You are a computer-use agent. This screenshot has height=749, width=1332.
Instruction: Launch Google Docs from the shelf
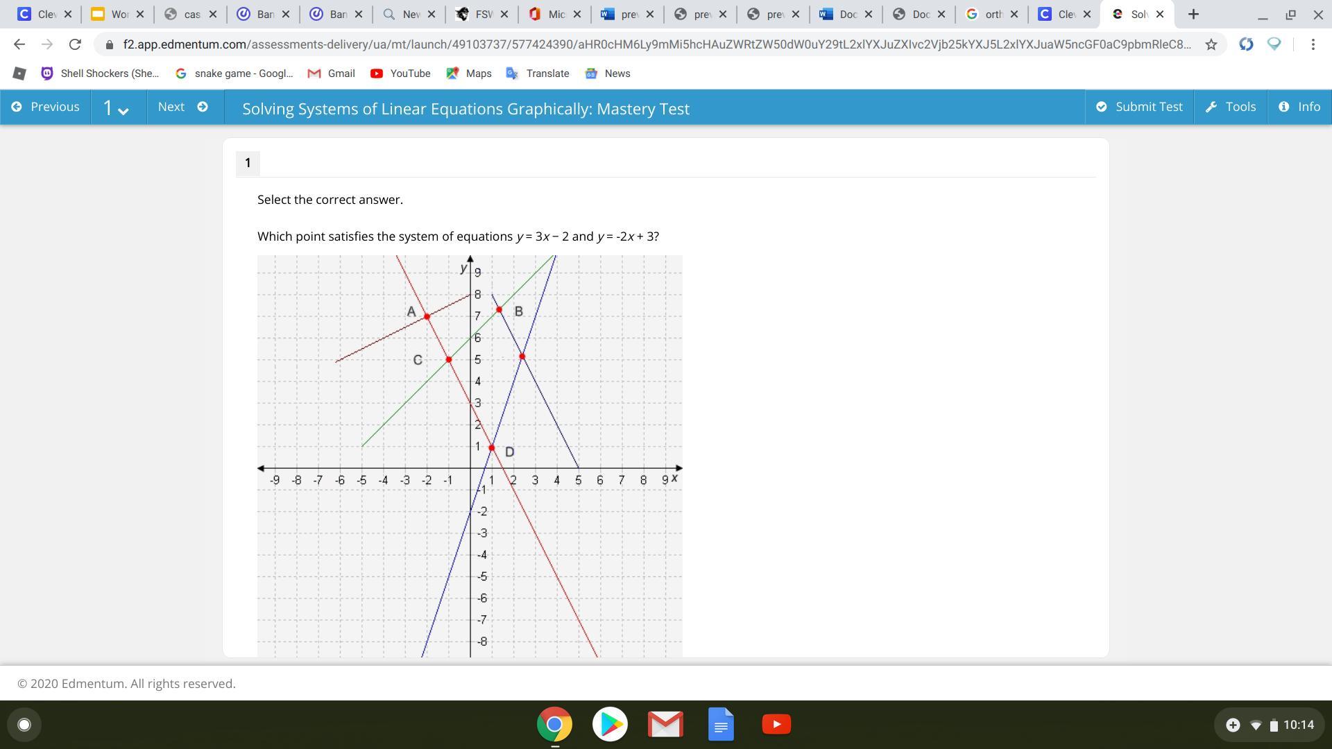pos(721,725)
